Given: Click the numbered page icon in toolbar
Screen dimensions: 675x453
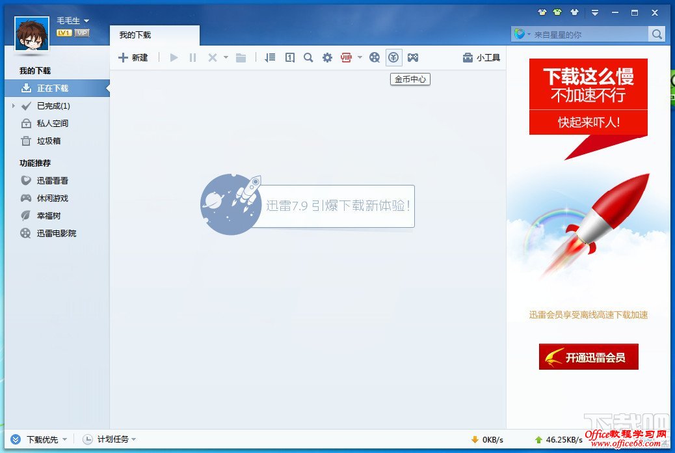Looking at the screenshot, I should (290, 57).
